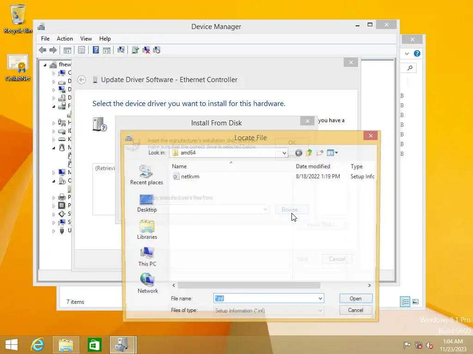Click scroll right arrow in file list
This screenshot has width=473, height=354.
click(x=369, y=285)
